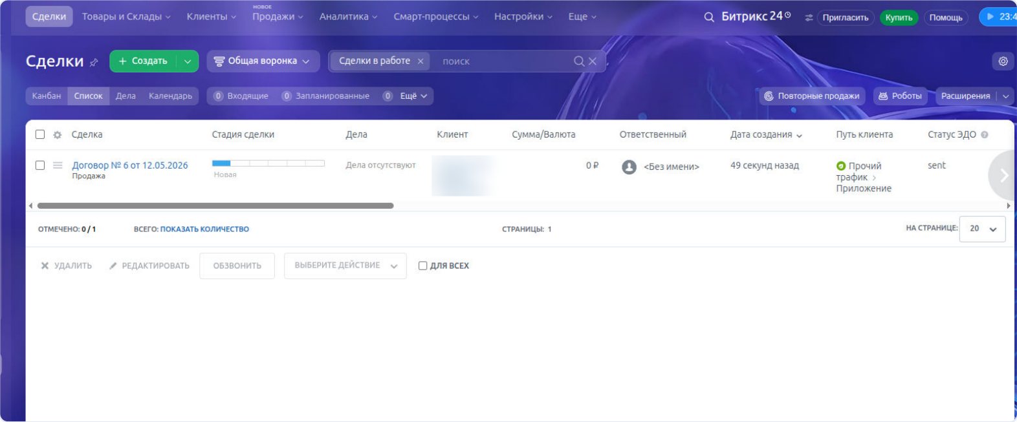This screenshot has width=1017, height=422.
Task: Click the Помощь button
Action: coord(946,17)
